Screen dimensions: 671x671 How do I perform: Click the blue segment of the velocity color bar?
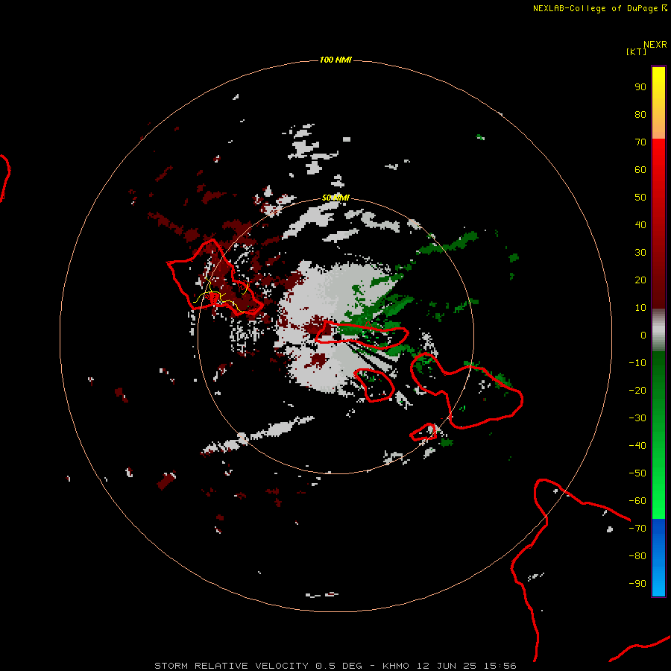pyautogui.click(x=658, y=558)
